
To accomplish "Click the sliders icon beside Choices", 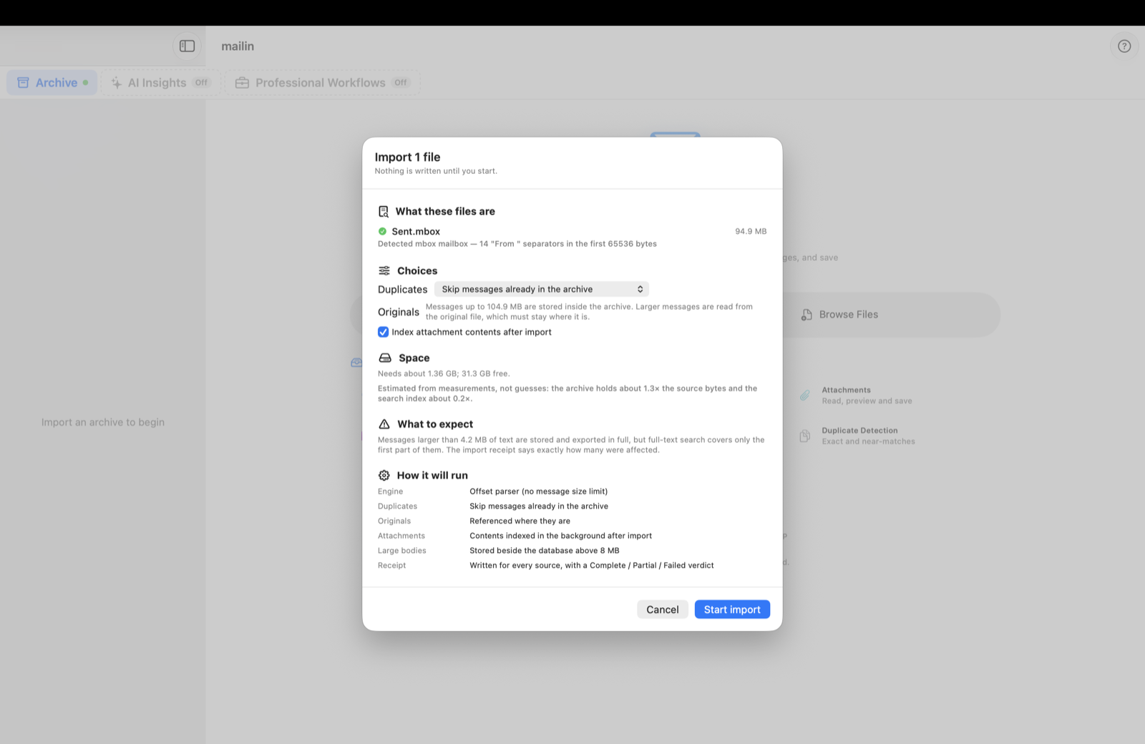I will click(384, 270).
